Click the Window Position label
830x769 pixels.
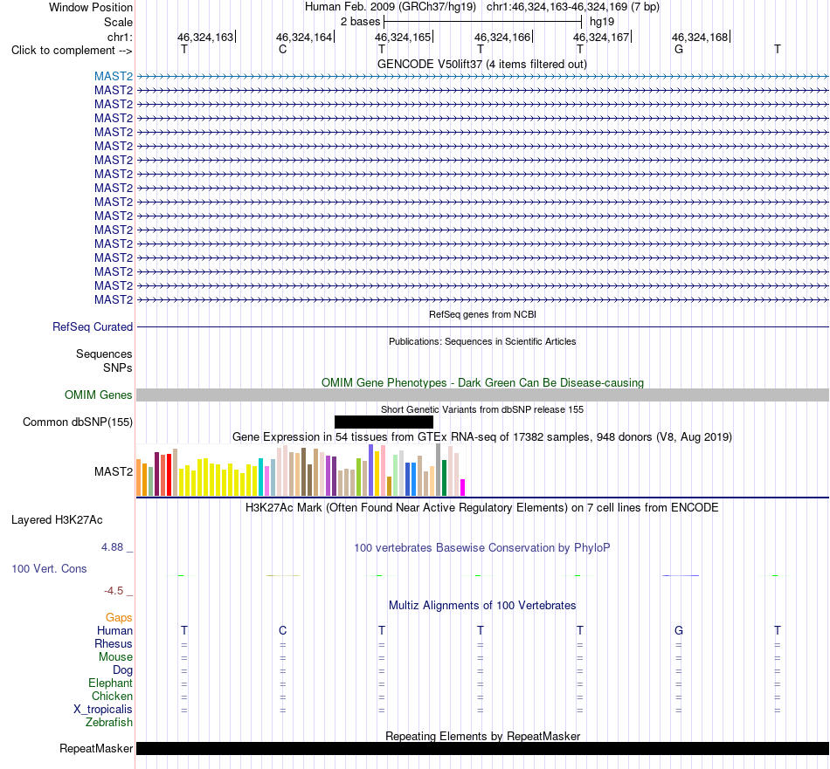point(91,7)
